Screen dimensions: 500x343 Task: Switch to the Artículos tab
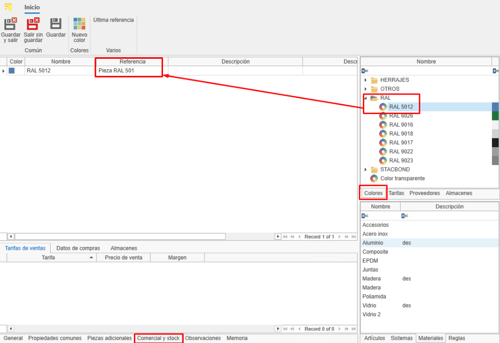pyautogui.click(x=375, y=338)
